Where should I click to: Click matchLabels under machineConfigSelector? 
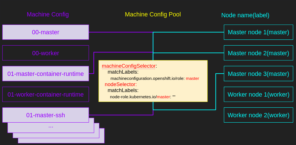pyautogui.click(x=123, y=72)
